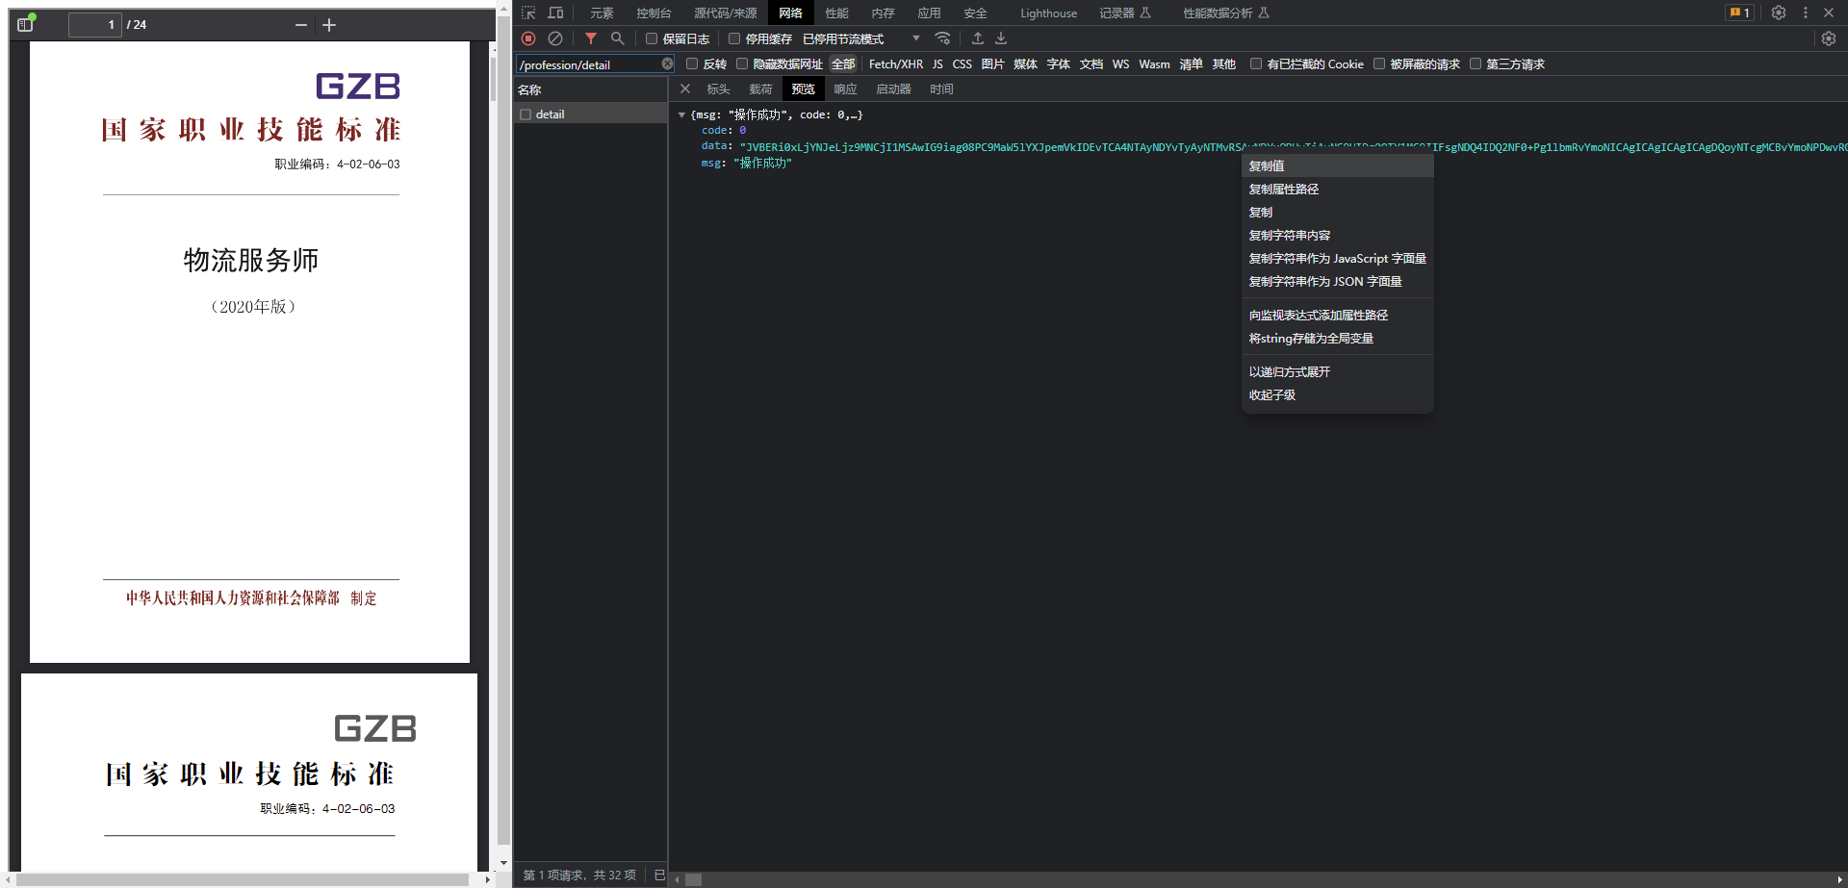The height and width of the screenshot is (888, 1848).
Task: Choose Copy value (复制值) in context menu
Action: pyautogui.click(x=1338, y=165)
